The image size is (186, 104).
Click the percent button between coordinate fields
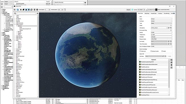click(x=146, y=10)
